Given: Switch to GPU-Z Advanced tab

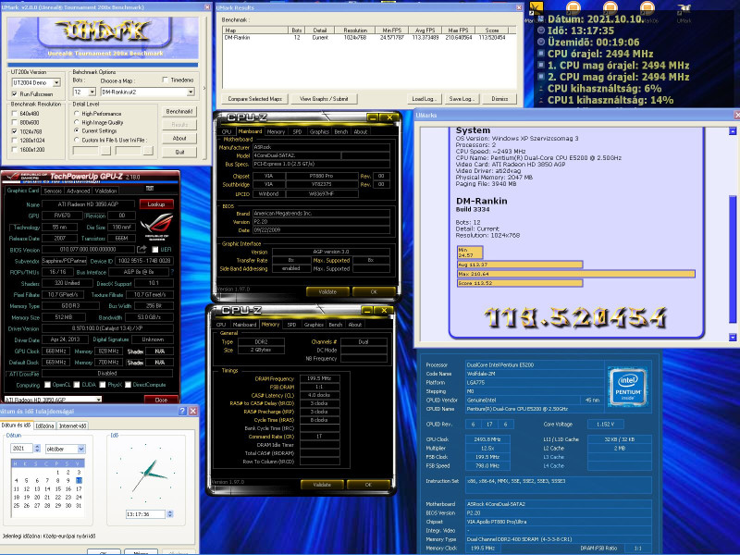Looking at the screenshot, I should (78, 191).
